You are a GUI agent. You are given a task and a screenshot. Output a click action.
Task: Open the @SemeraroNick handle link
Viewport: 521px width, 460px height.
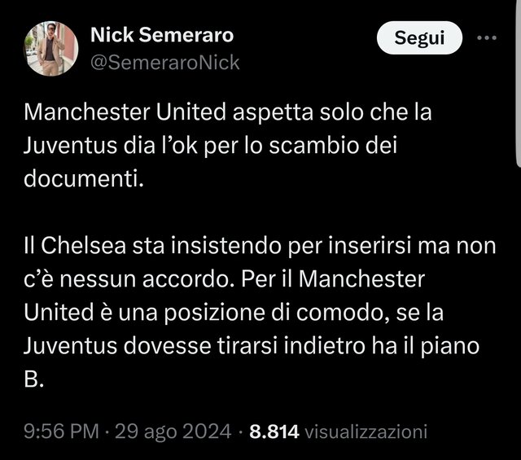click(164, 62)
